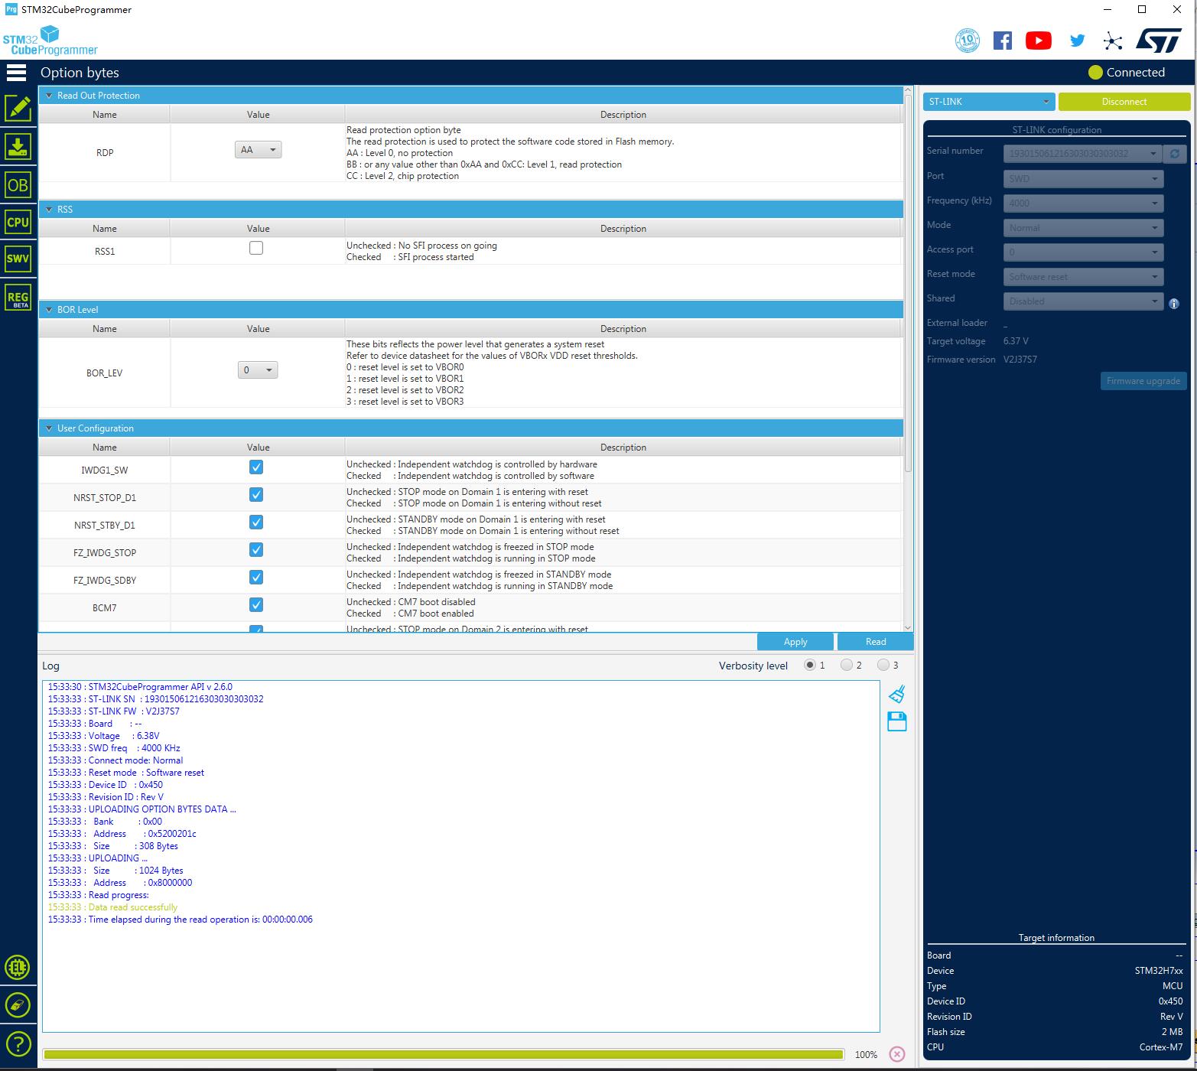Click the 'UPLOADING OPTION BYTES DATA' log line
The height and width of the screenshot is (1071, 1197).
[142, 809]
